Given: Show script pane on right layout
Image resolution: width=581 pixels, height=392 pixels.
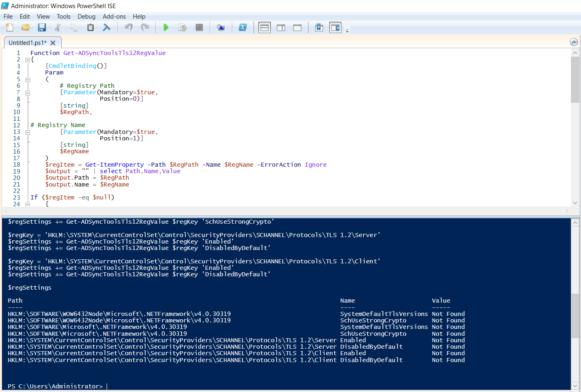Looking at the screenshot, I should pos(281,28).
